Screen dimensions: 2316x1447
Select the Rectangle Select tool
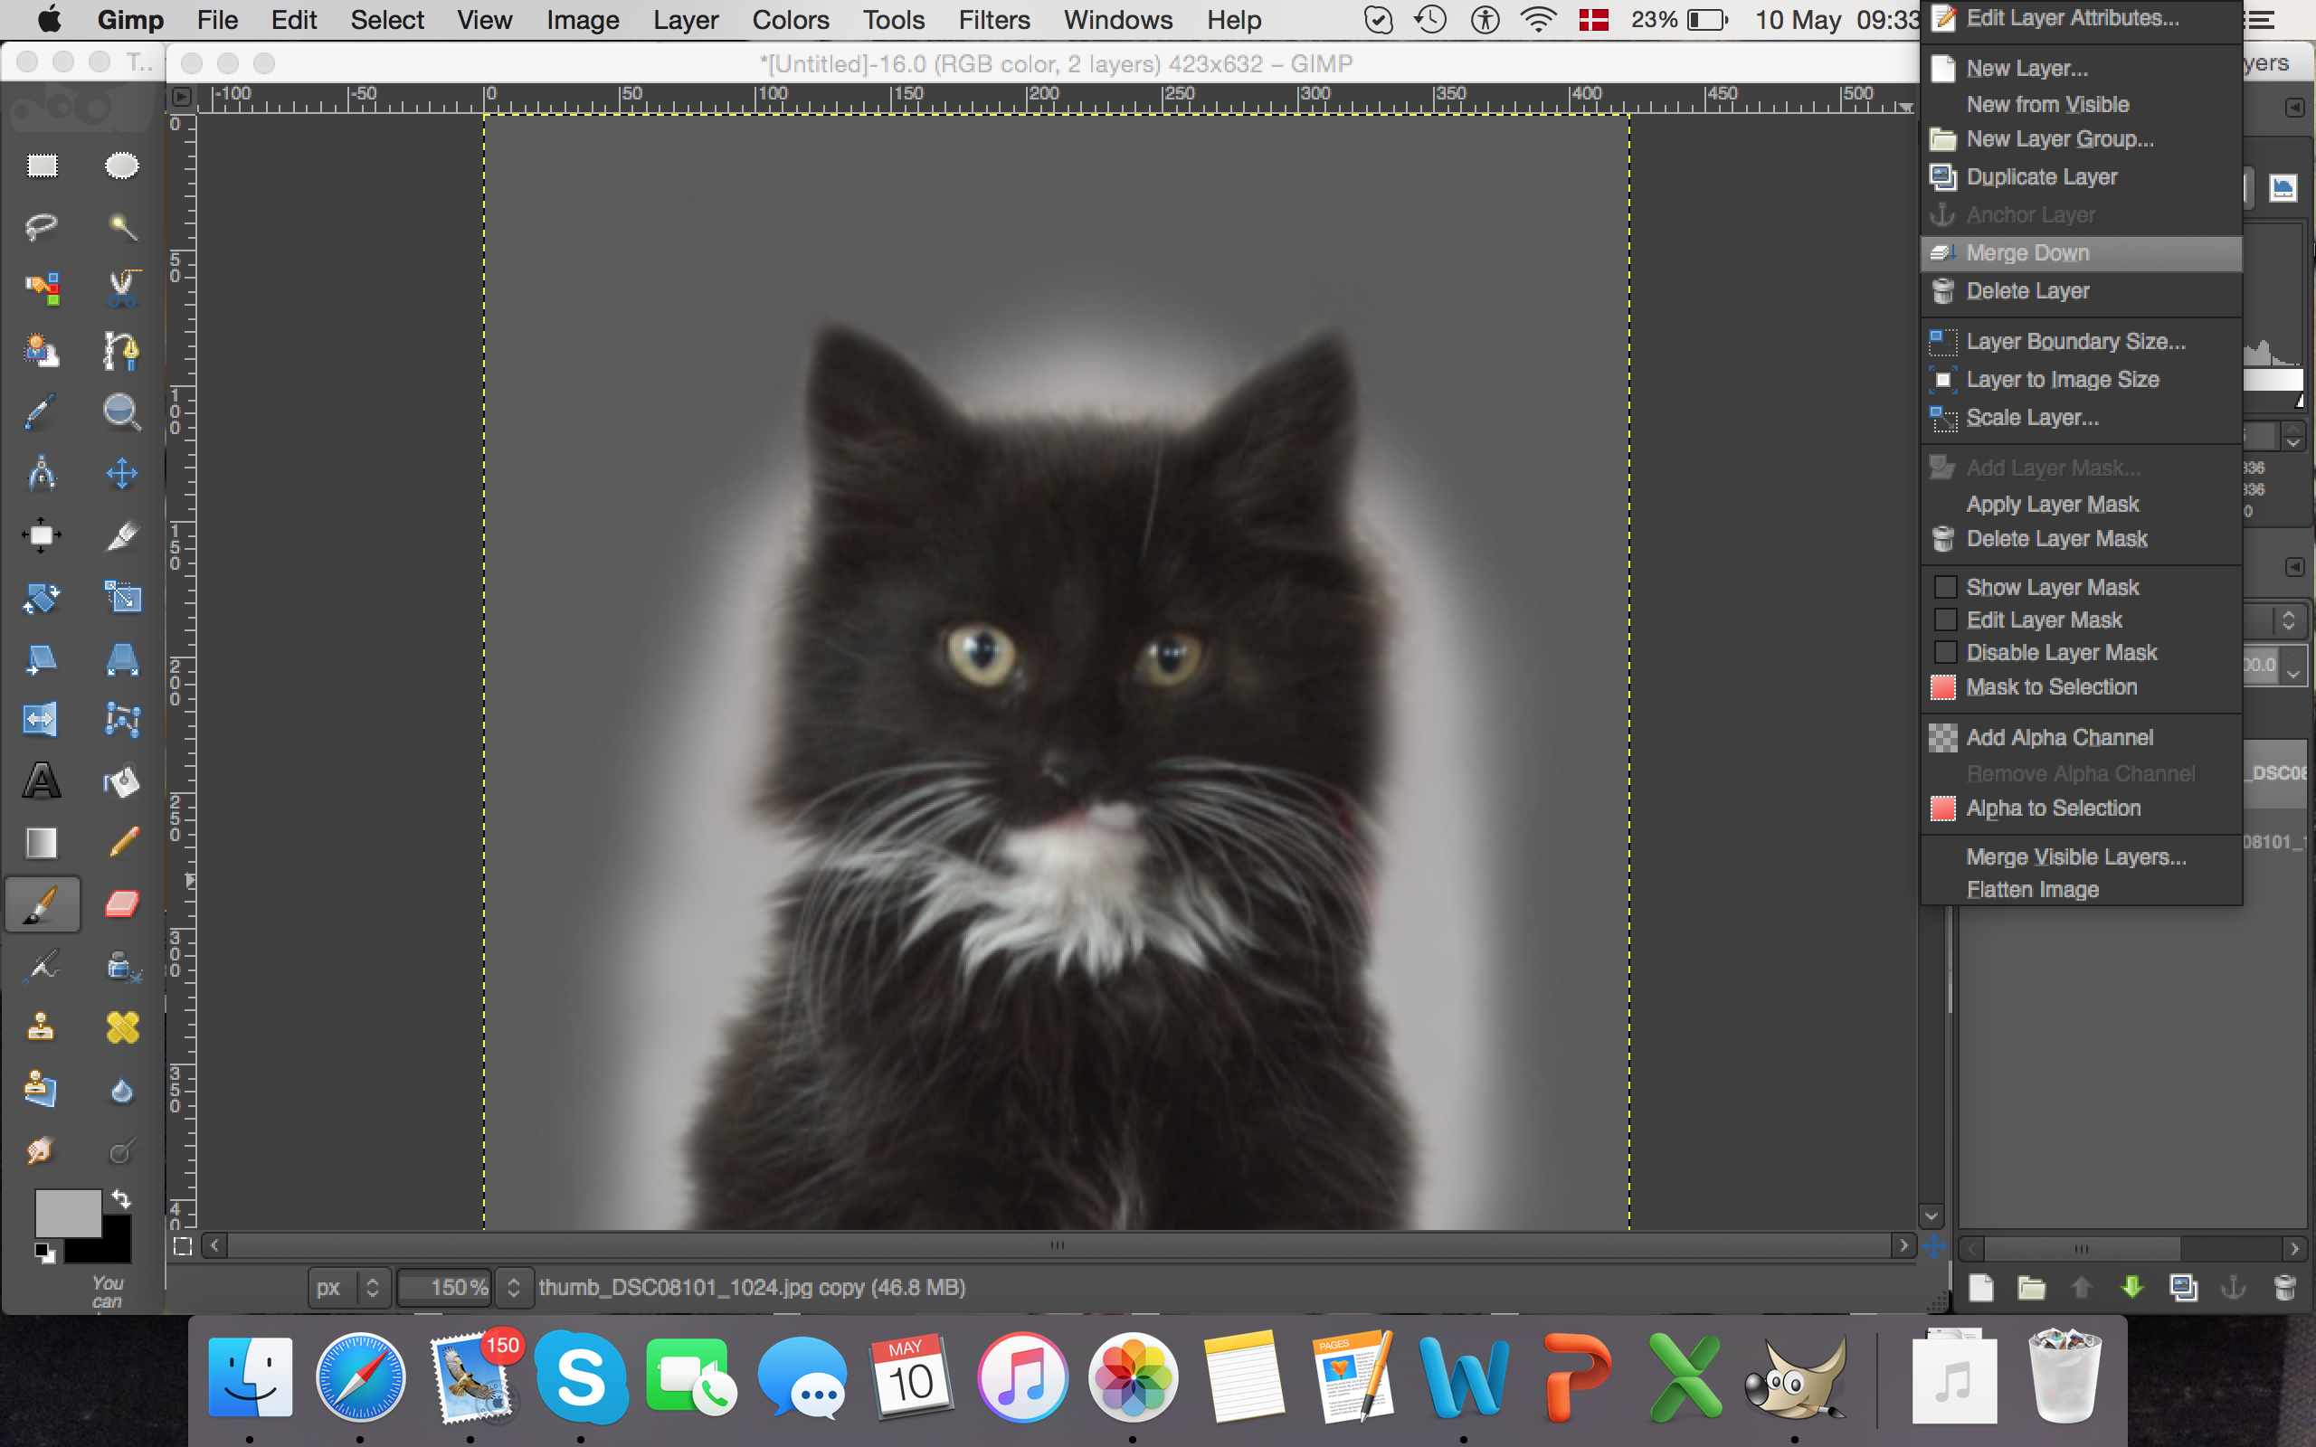coord(41,166)
